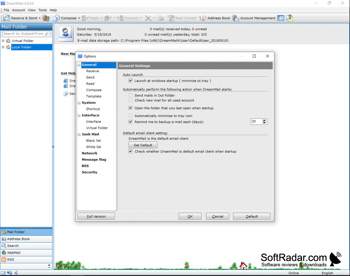Select Shortcut in the Options tree
This screenshot has width=350, height=276.
(93, 109)
